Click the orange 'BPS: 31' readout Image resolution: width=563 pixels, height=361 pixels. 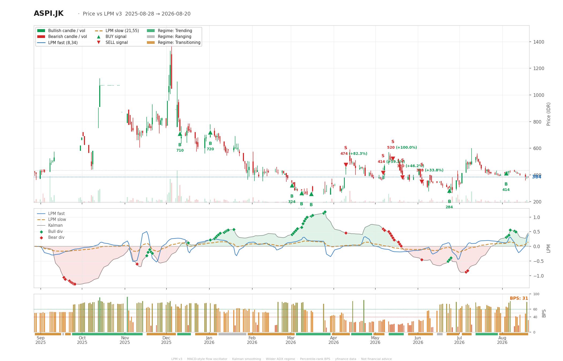click(519, 298)
